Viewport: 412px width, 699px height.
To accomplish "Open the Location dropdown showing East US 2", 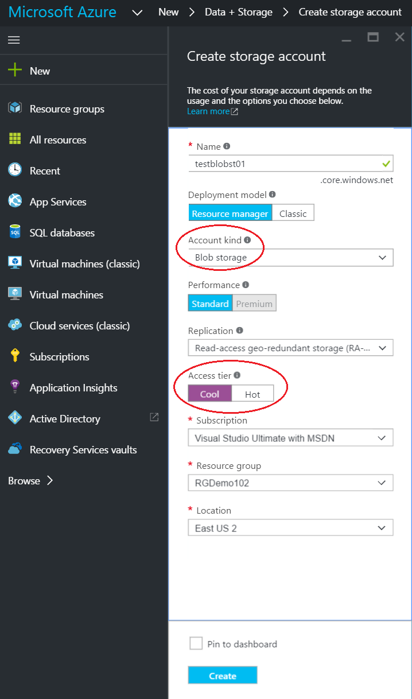I will click(x=290, y=528).
